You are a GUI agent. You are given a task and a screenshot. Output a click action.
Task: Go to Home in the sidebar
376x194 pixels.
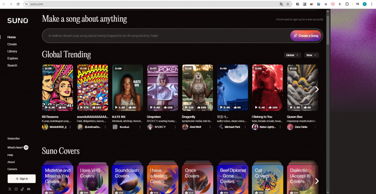pos(11,37)
